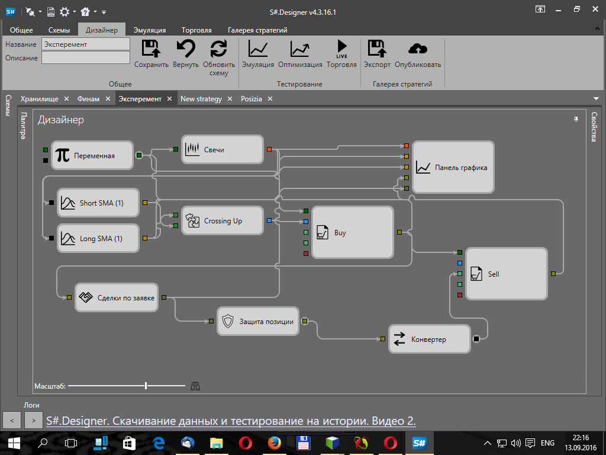Image resolution: width=606 pixels, height=455 pixels.
Task: Pin the Дизайнер panel with pushpin icon
Action: (576, 120)
